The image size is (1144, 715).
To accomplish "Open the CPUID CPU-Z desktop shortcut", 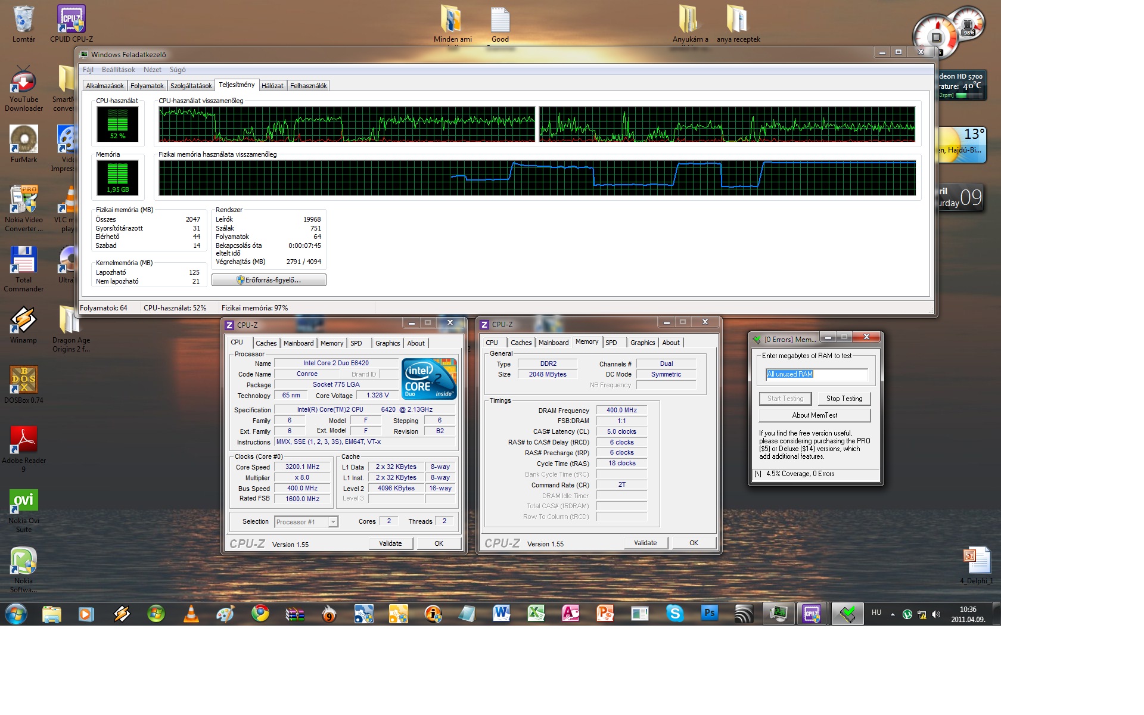I will [x=71, y=19].
